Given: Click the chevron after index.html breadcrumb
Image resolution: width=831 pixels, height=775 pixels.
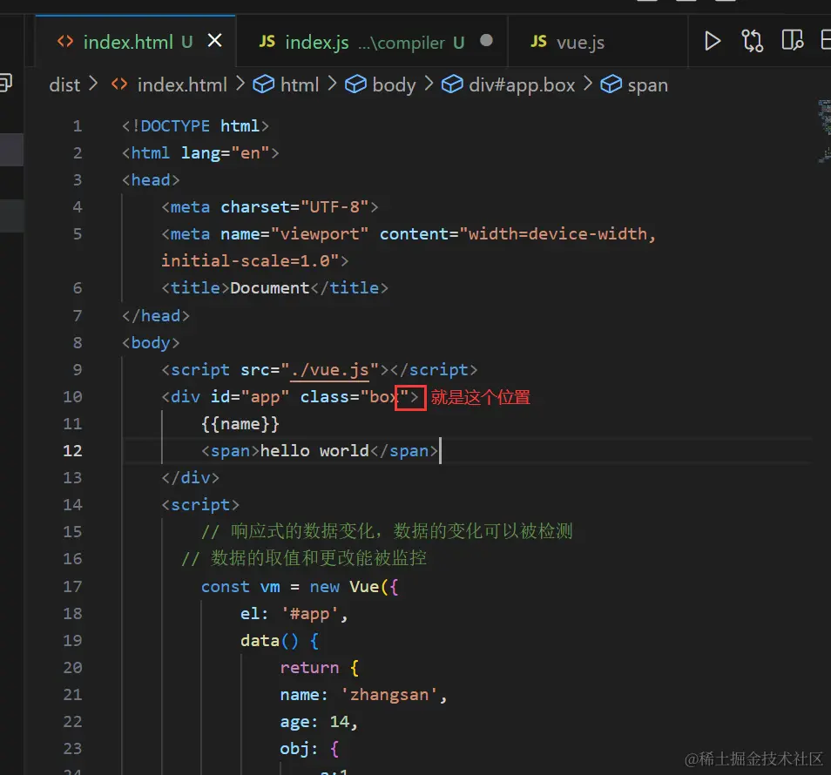Looking at the screenshot, I should pos(240,84).
